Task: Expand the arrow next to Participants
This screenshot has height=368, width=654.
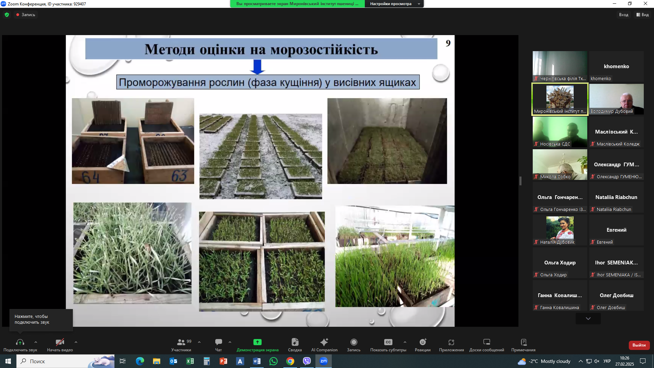Action: [199, 342]
